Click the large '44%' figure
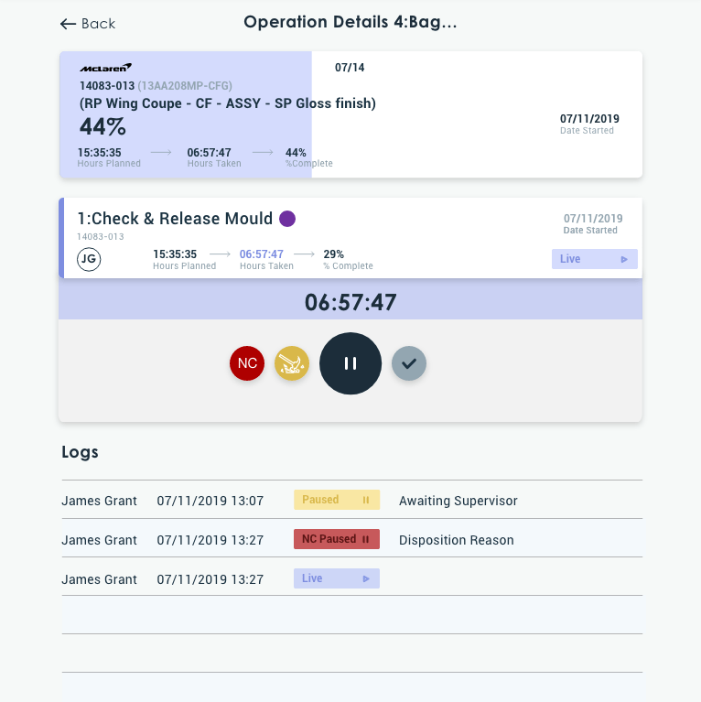Viewport: 701px width, 702px height. pyautogui.click(x=102, y=126)
